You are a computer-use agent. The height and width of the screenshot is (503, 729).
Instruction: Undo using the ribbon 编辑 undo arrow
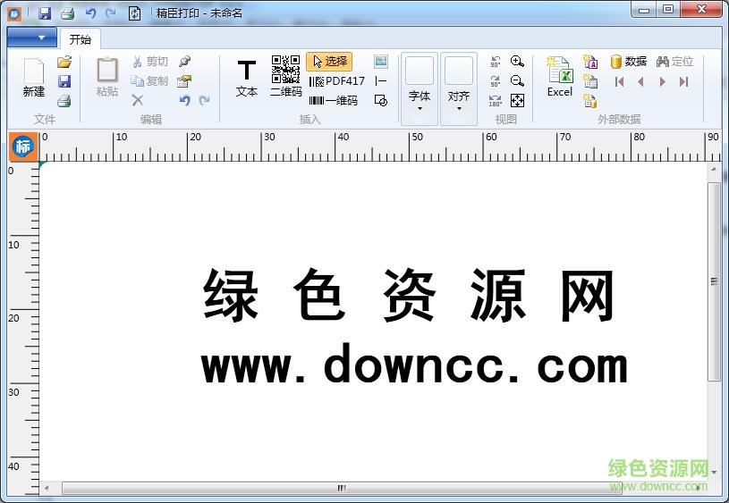[184, 100]
